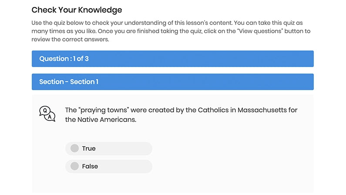
Task: Click the Q&A speech bubbles icon
Action: [47, 114]
